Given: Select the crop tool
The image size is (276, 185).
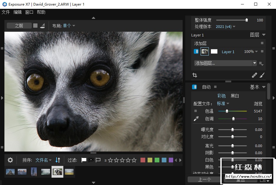Looking at the screenshot, I should pos(194,75).
